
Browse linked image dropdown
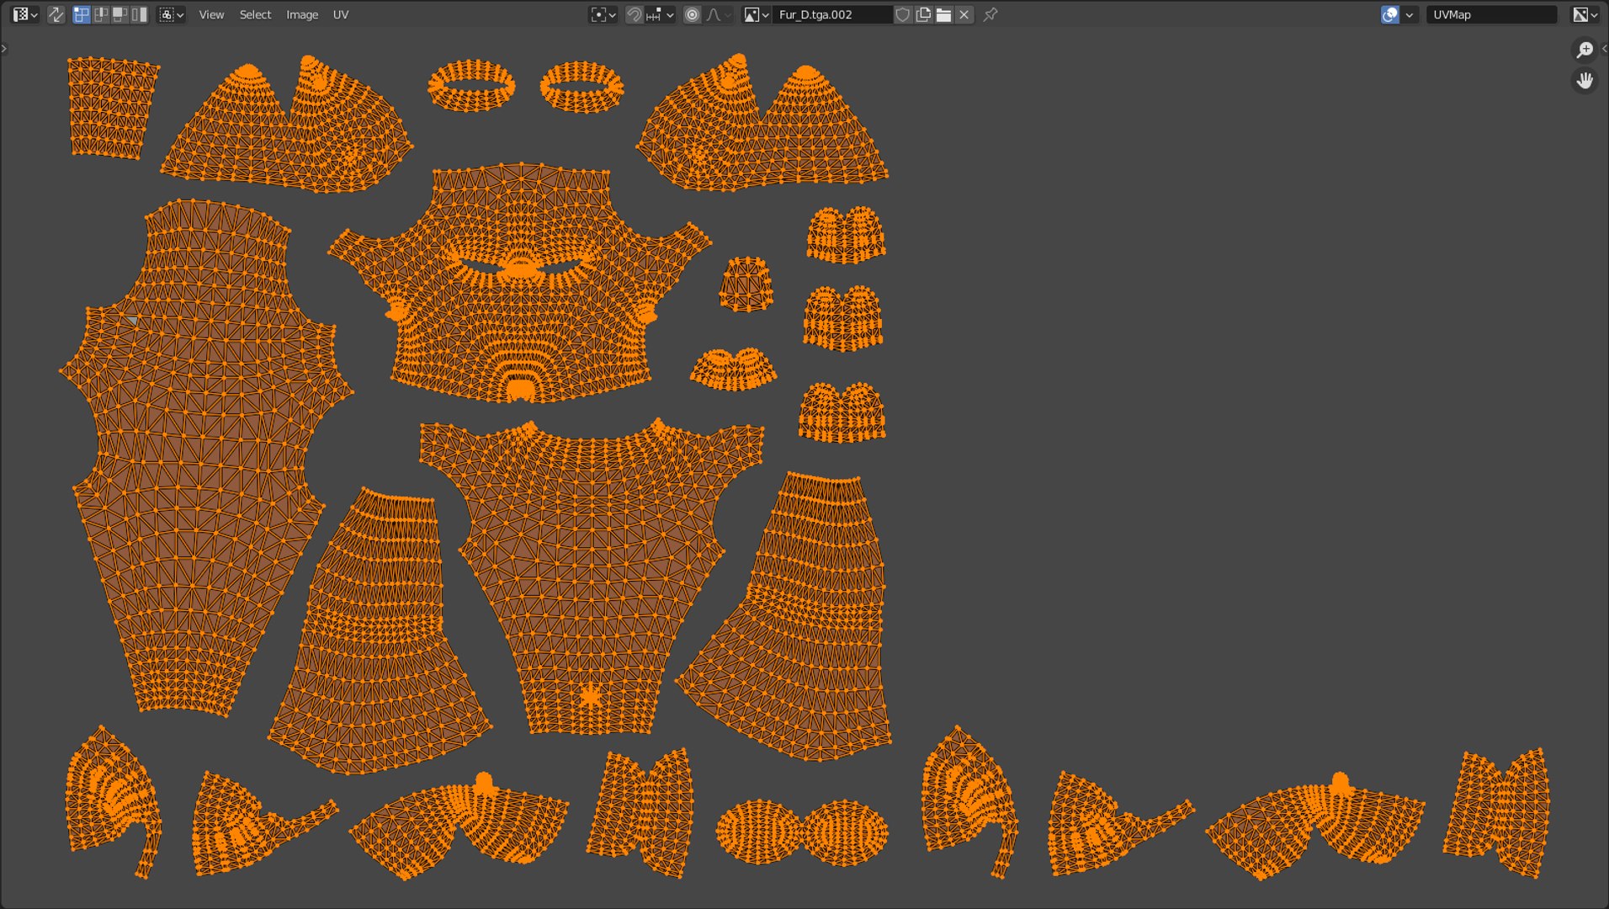[x=757, y=14]
